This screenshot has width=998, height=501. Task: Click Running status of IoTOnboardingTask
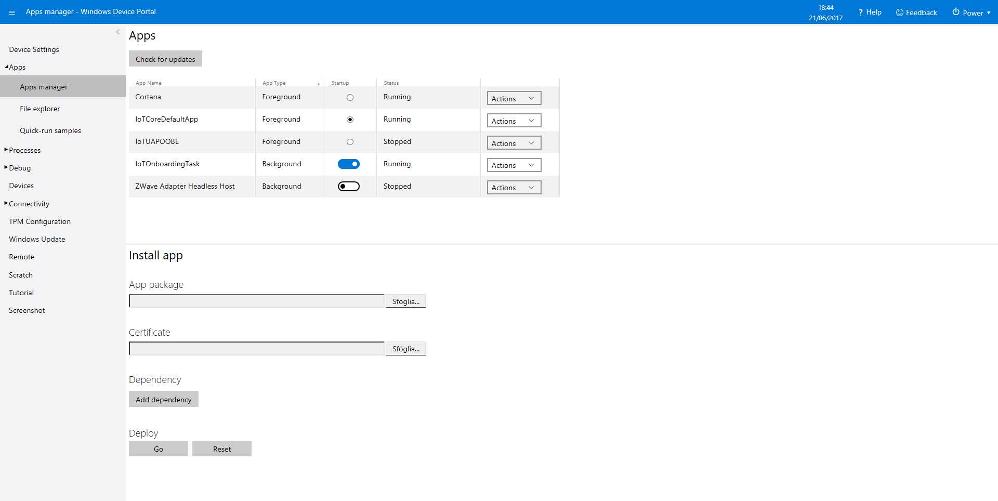tap(397, 164)
